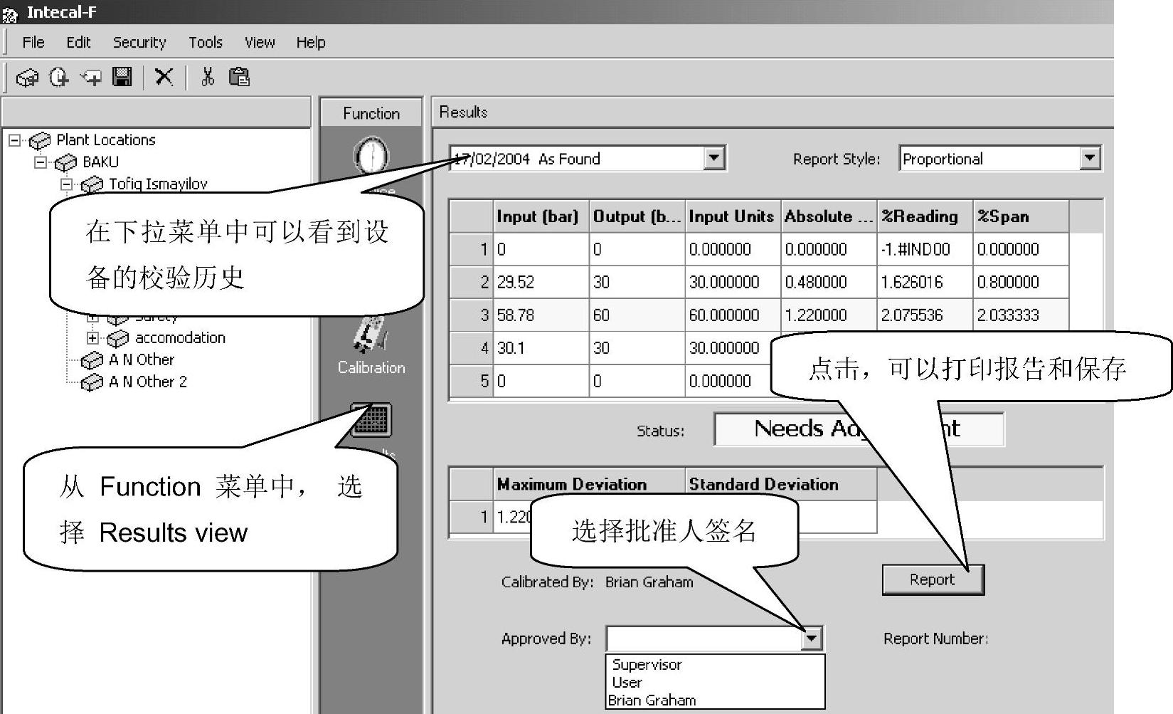Paste using the clipboard icon

coord(239,76)
